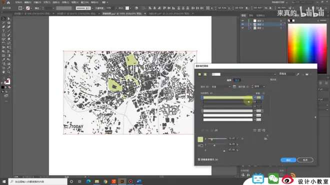Select the Direct Selection tool
Screen dimensions: 330x185
[8, 18]
